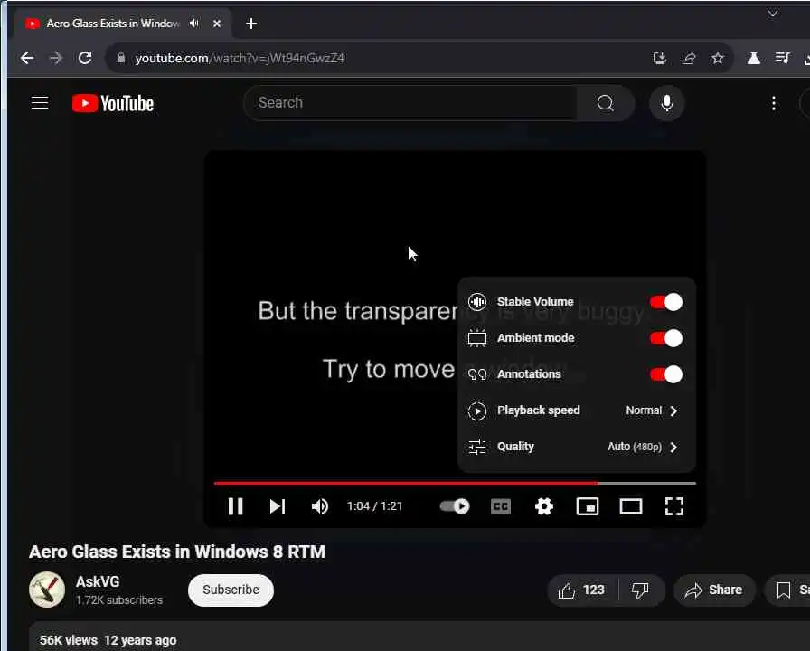This screenshot has height=651, width=810.
Task: Close settings via the gear icon
Action: pyautogui.click(x=544, y=506)
